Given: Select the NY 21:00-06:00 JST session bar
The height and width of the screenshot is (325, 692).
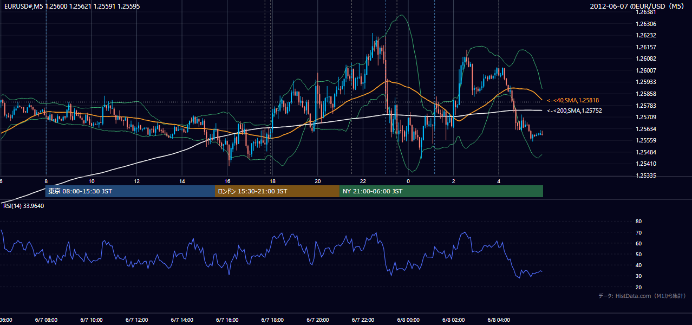Looking at the screenshot, I should click(441, 191).
